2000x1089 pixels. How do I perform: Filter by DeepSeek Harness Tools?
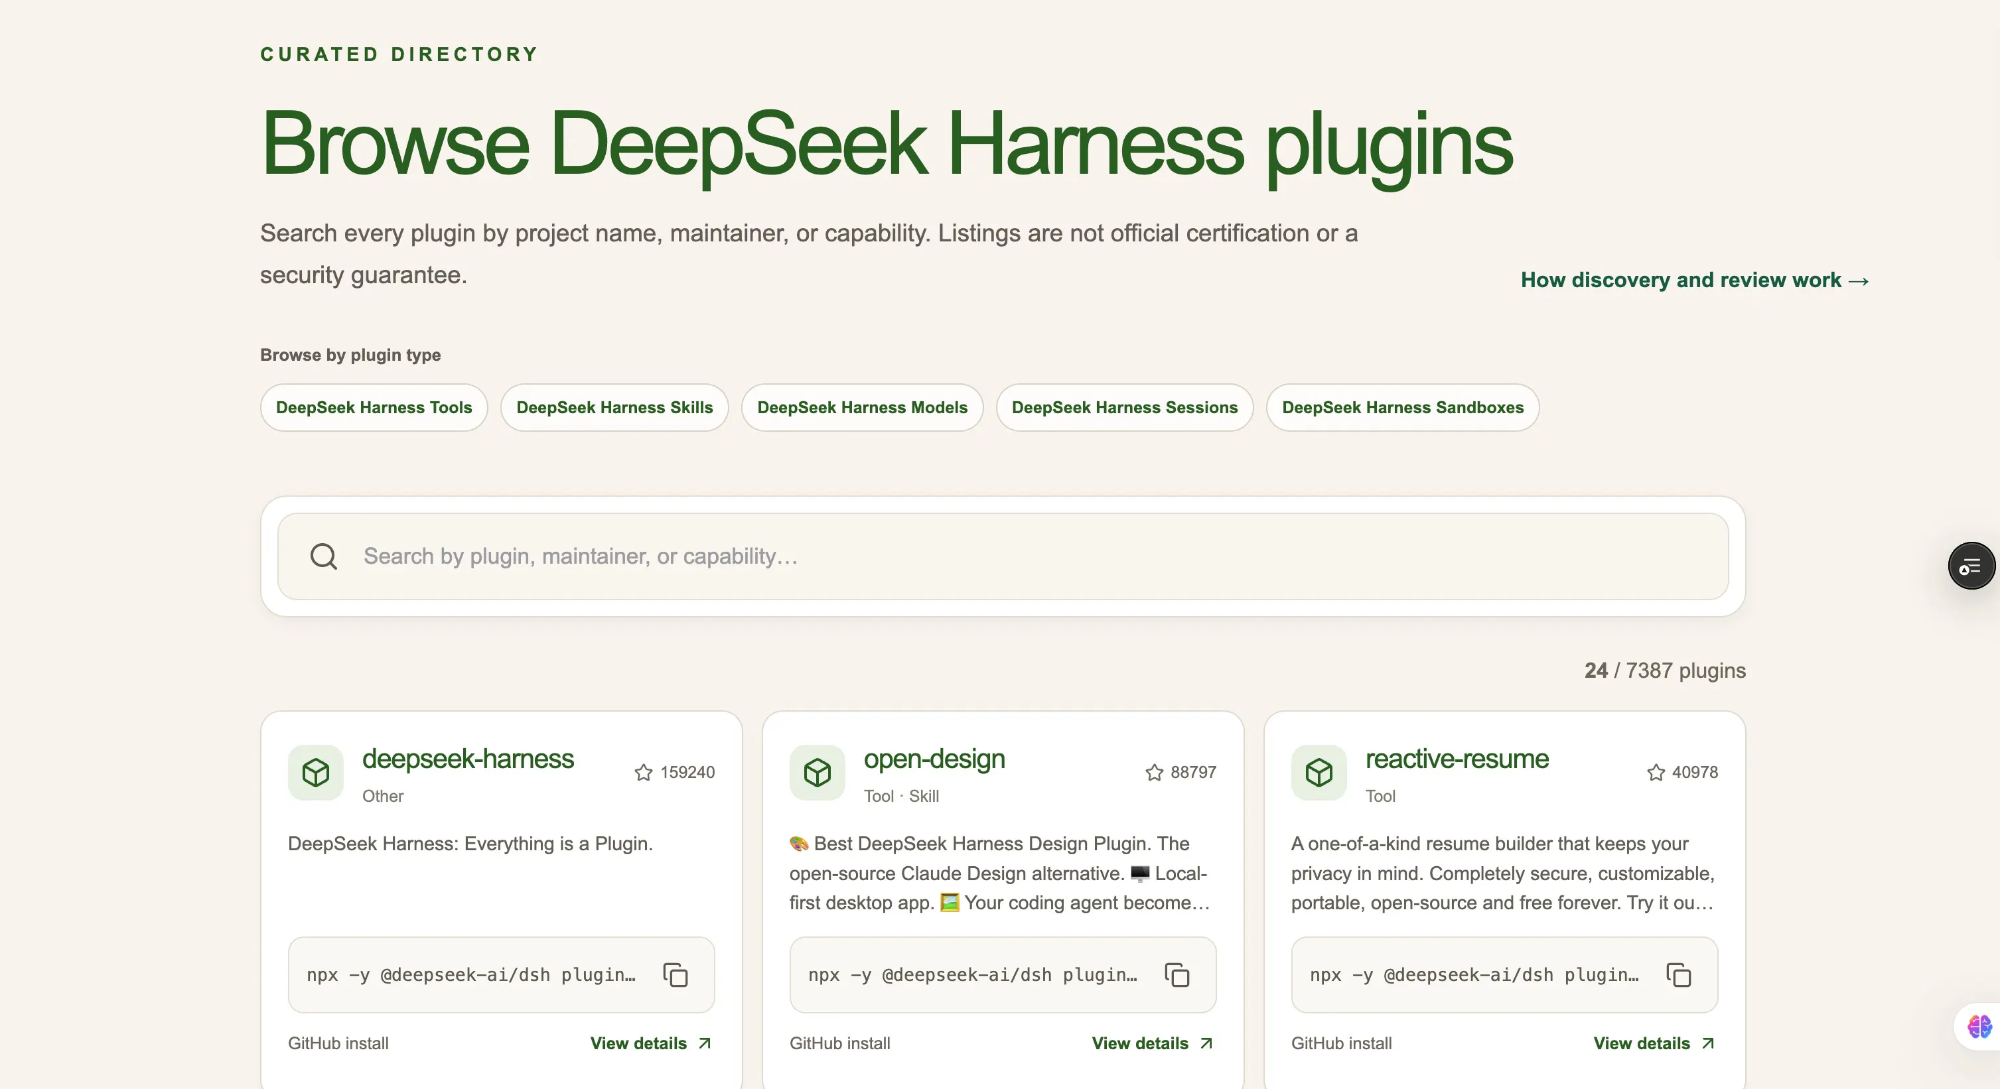(374, 407)
